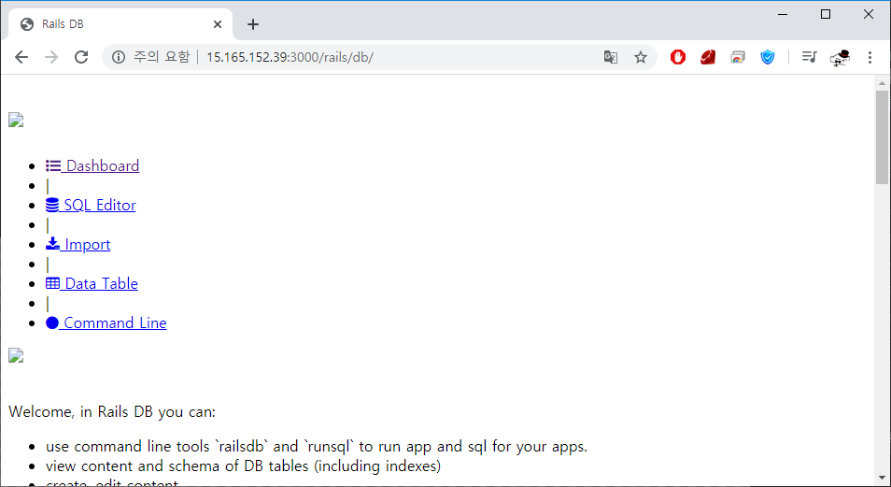Go back to the previous page
Image resolution: width=891 pixels, height=487 pixels.
coord(21,57)
